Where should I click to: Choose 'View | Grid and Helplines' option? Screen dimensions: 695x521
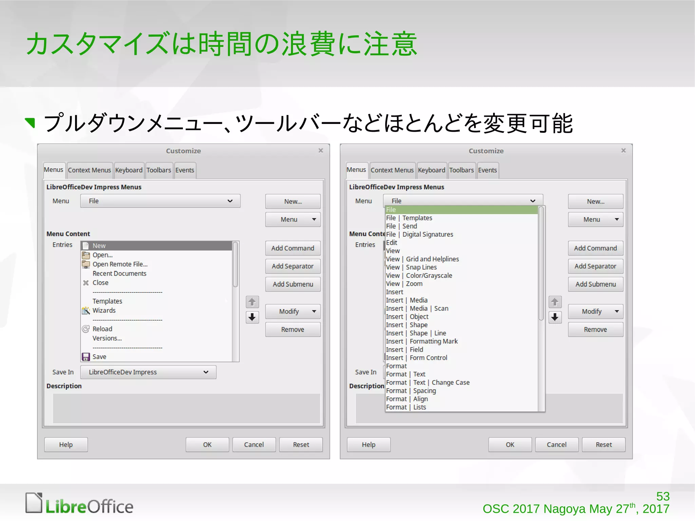tap(422, 259)
